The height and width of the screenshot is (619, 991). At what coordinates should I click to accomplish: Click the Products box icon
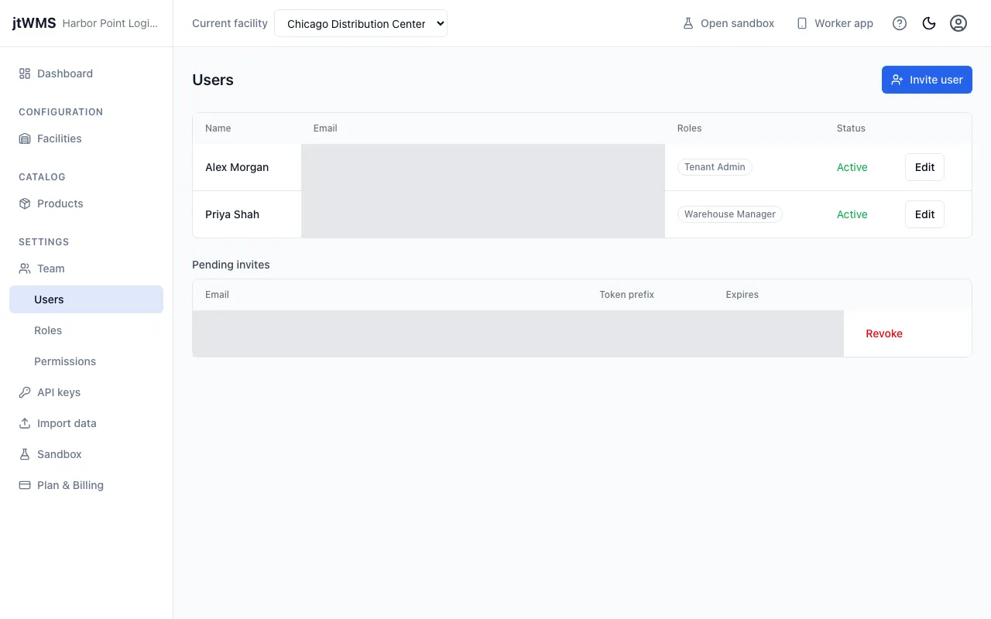tap(25, 203)
